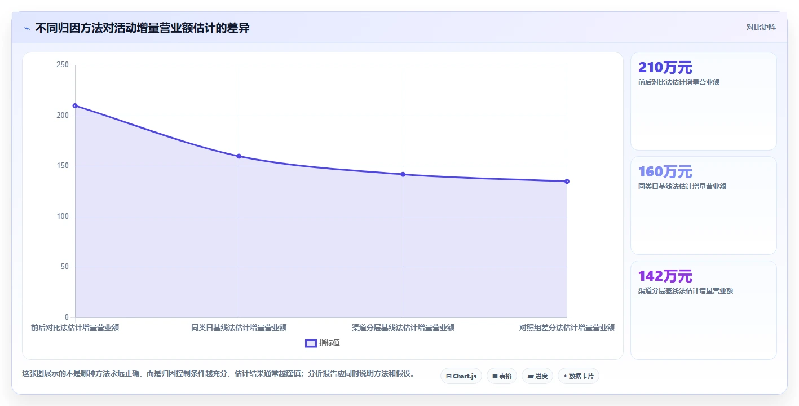Screen dimensions: 799x406
Task: Open the 160万元 data card
Action: coord(703,205)
